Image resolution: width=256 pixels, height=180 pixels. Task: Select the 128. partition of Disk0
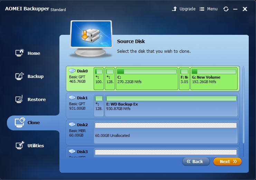tap(110, 79)
